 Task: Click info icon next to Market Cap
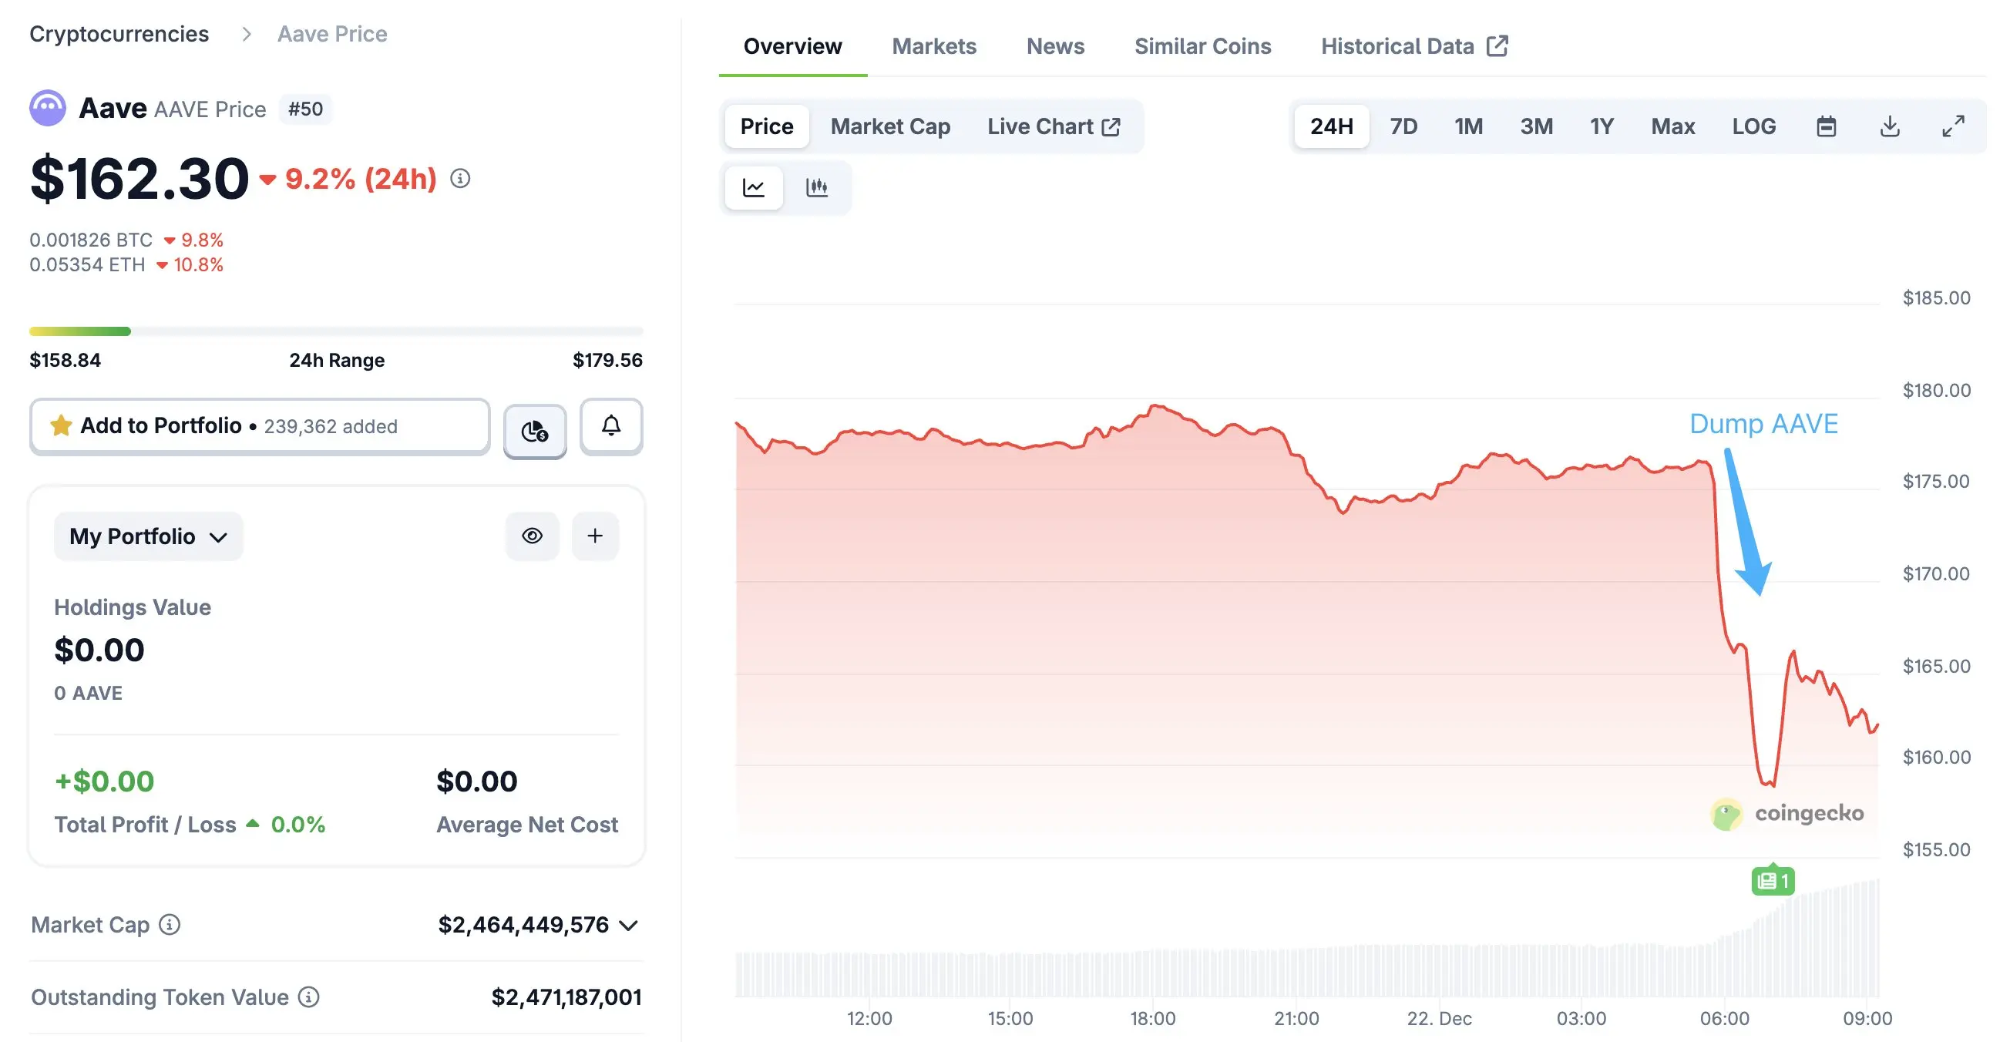(x=170, y=925)
